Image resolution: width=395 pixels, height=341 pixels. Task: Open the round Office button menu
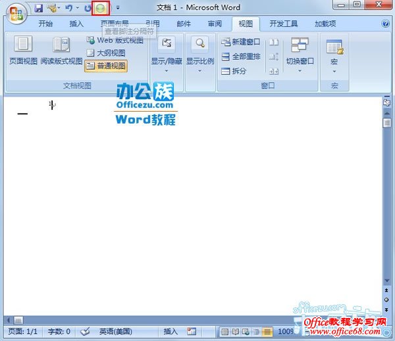(x=16, y=13)
